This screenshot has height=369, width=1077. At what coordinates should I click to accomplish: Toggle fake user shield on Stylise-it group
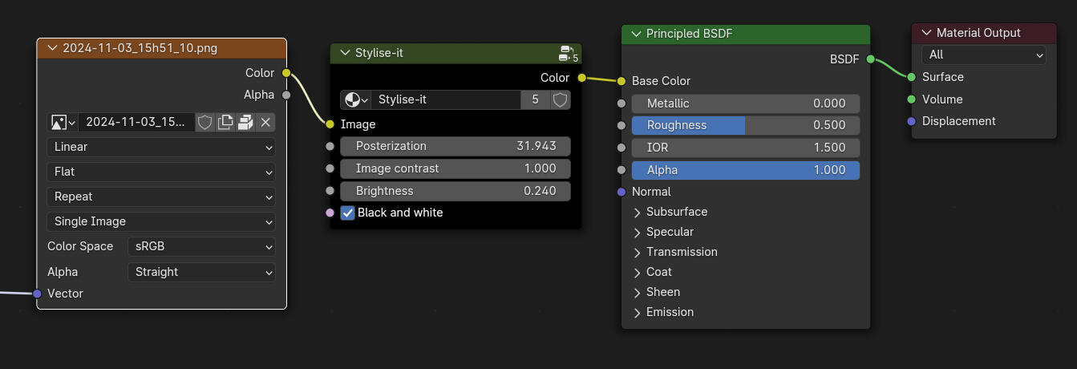560,99
